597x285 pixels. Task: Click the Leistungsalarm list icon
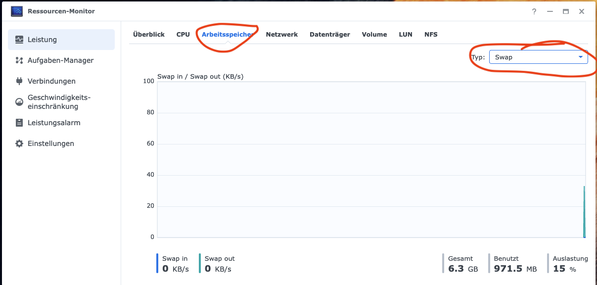pos(19,123)
